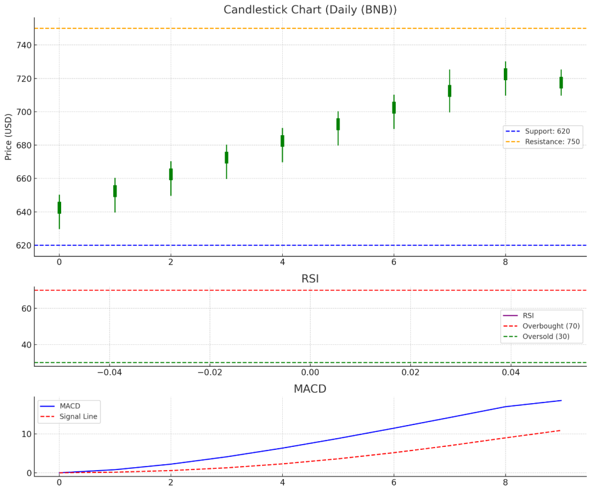Image resolution: width=591 pixels, height=492 pixels.
Task: Select the 'Resistance: 750' legend entry
Action: tap(543, 141)
